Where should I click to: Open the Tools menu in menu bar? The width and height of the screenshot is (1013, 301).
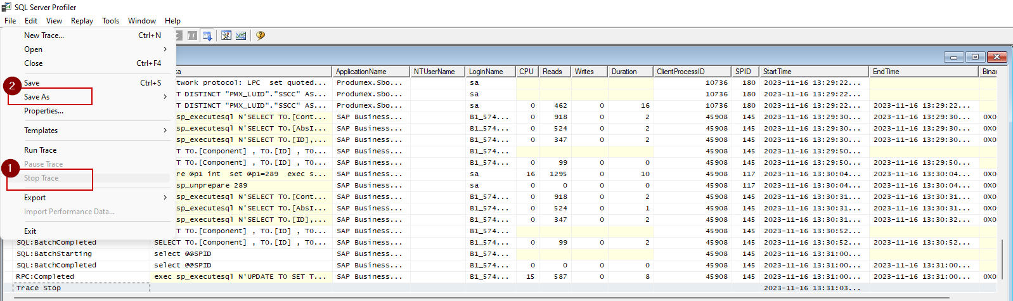click(x=110, y=21)
